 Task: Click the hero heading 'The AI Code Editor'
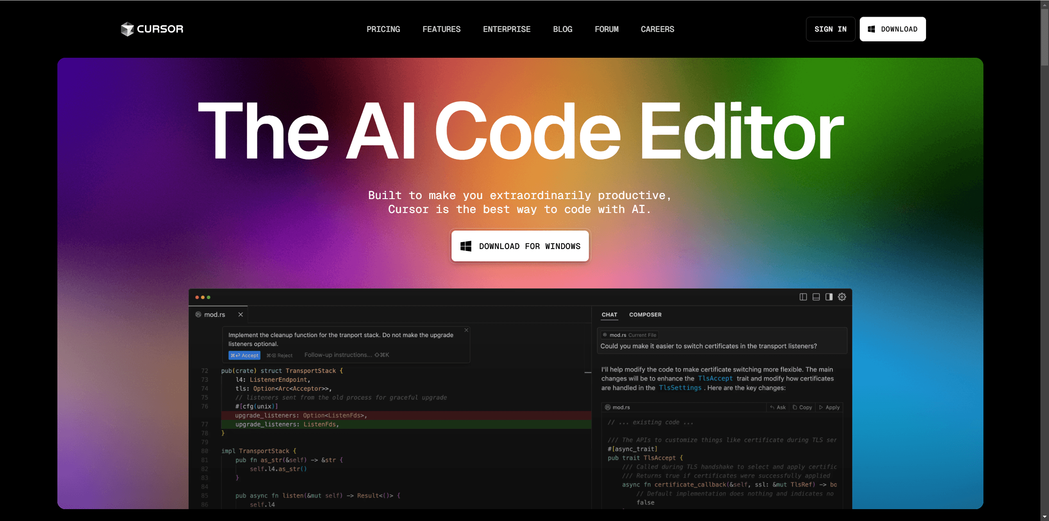pos(520,131)
